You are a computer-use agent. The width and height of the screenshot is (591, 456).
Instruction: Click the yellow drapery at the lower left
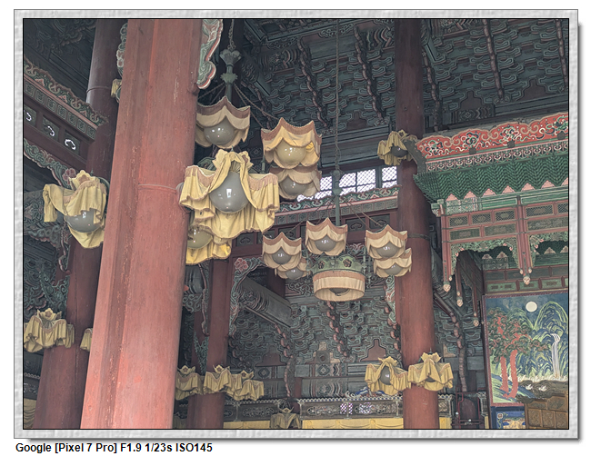pos(47,331)
